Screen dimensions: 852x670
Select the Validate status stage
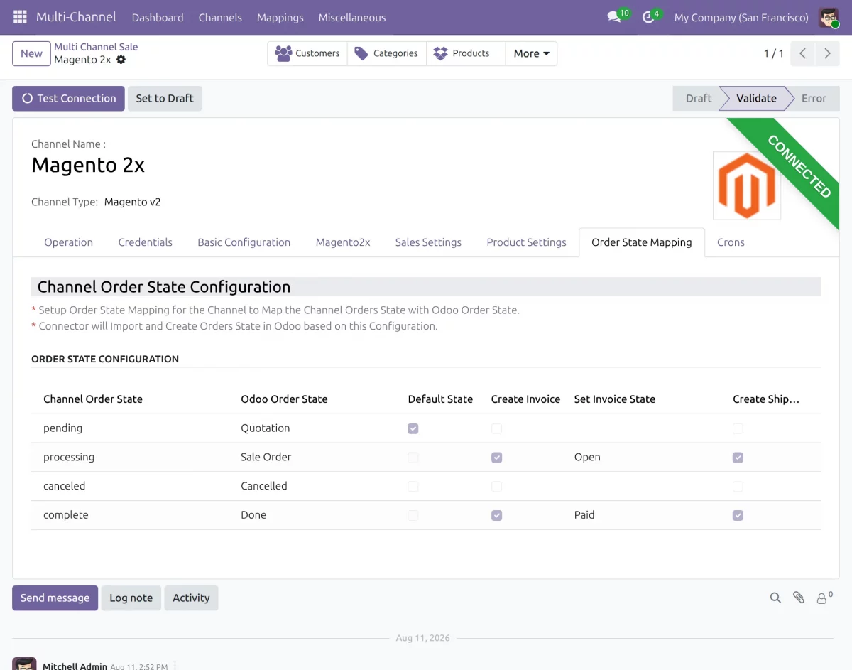click(x=756, y=99)
